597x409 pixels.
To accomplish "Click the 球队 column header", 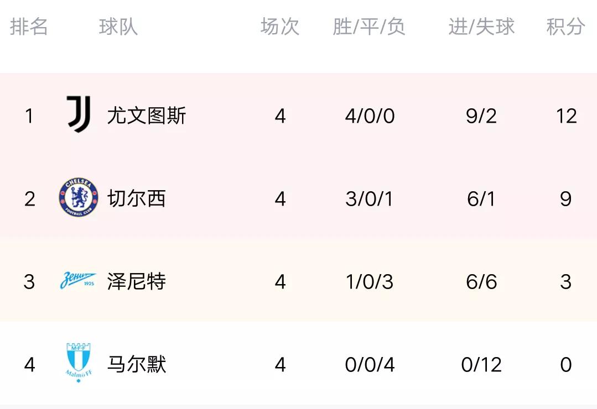I will click(x=118, y=27).
